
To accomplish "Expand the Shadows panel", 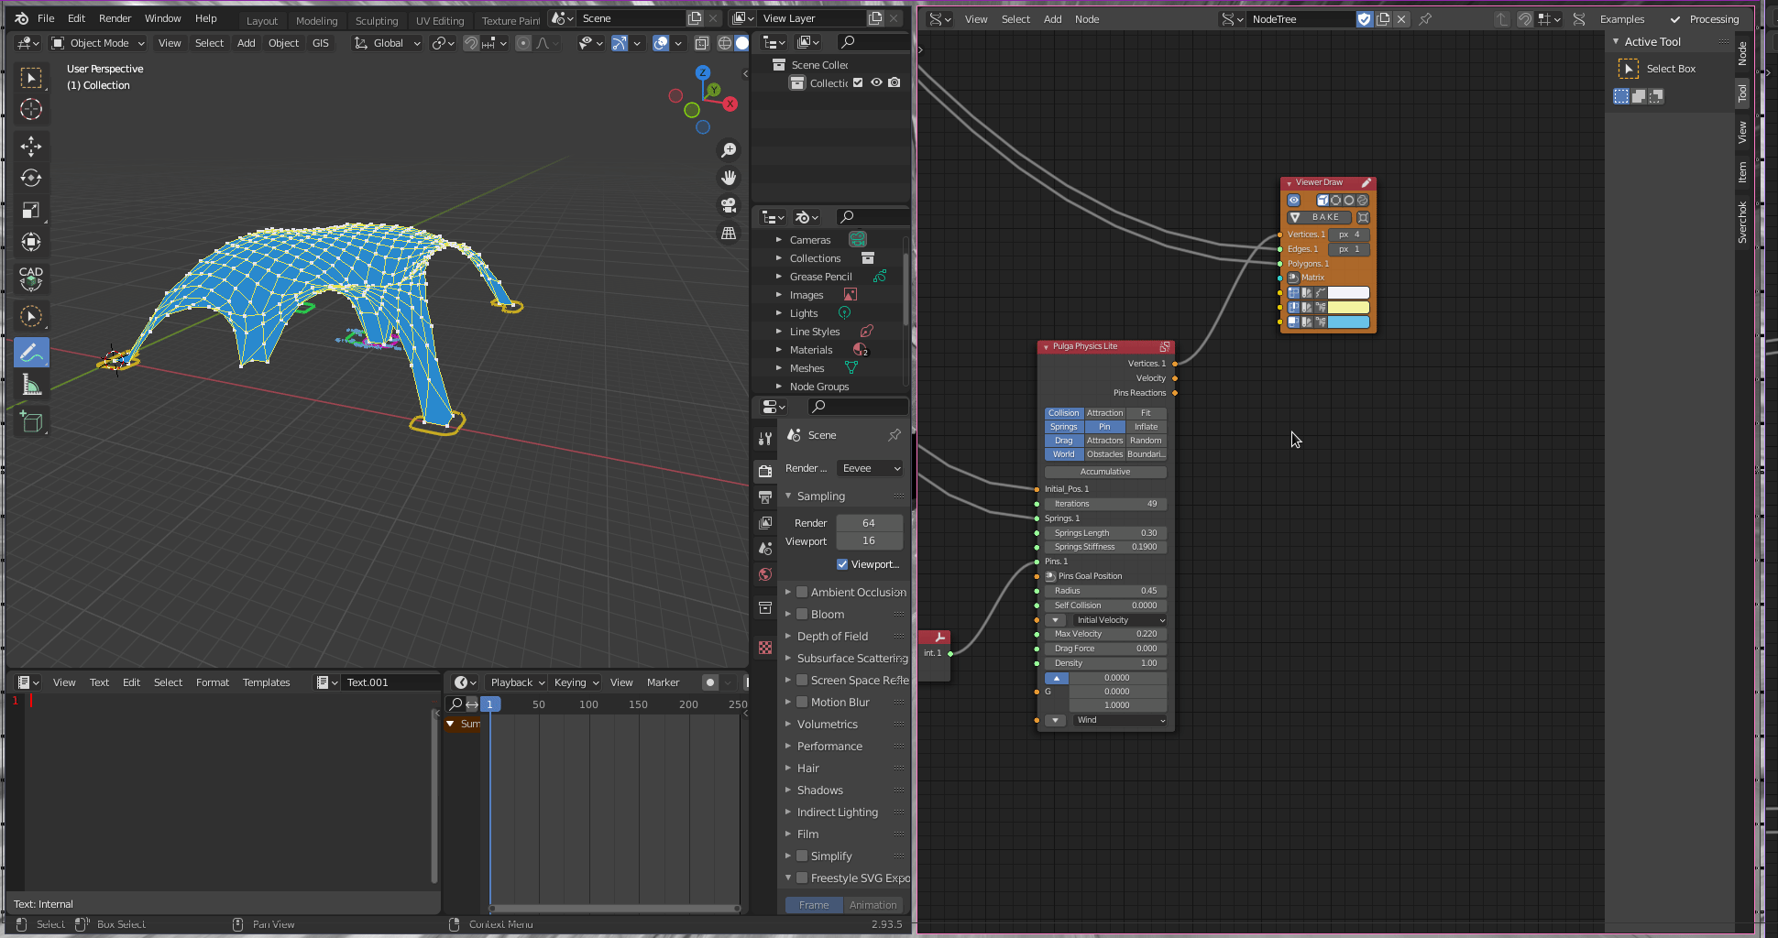I will [x=819, y=791].
